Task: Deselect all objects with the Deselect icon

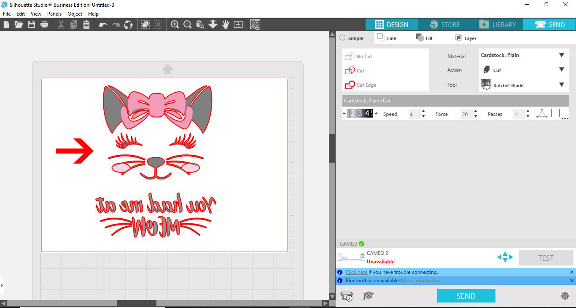Action: click(159, 24)
